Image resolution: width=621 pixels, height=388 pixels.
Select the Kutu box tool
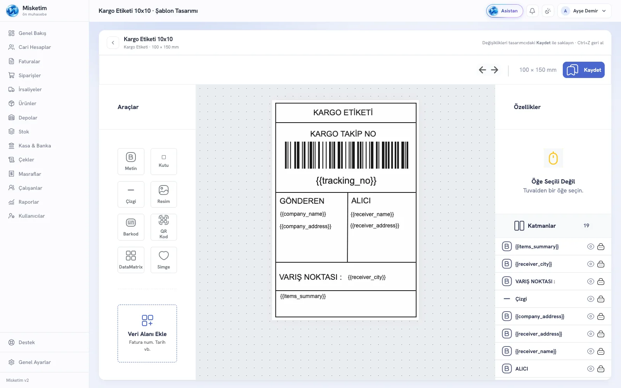click(x=163, y=161)
